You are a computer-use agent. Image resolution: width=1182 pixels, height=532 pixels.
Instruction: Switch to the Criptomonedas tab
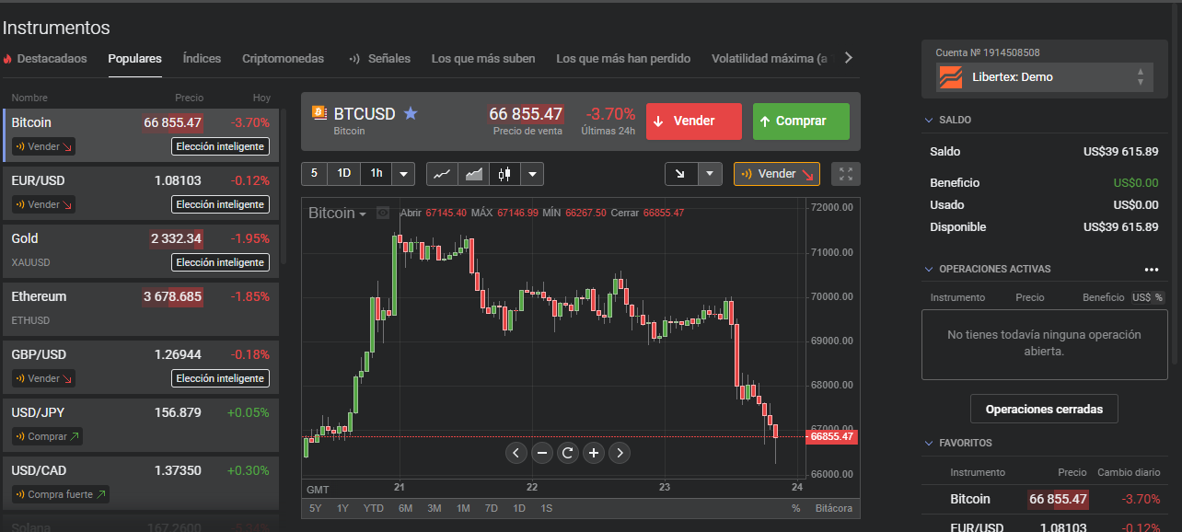click(283, 59)
